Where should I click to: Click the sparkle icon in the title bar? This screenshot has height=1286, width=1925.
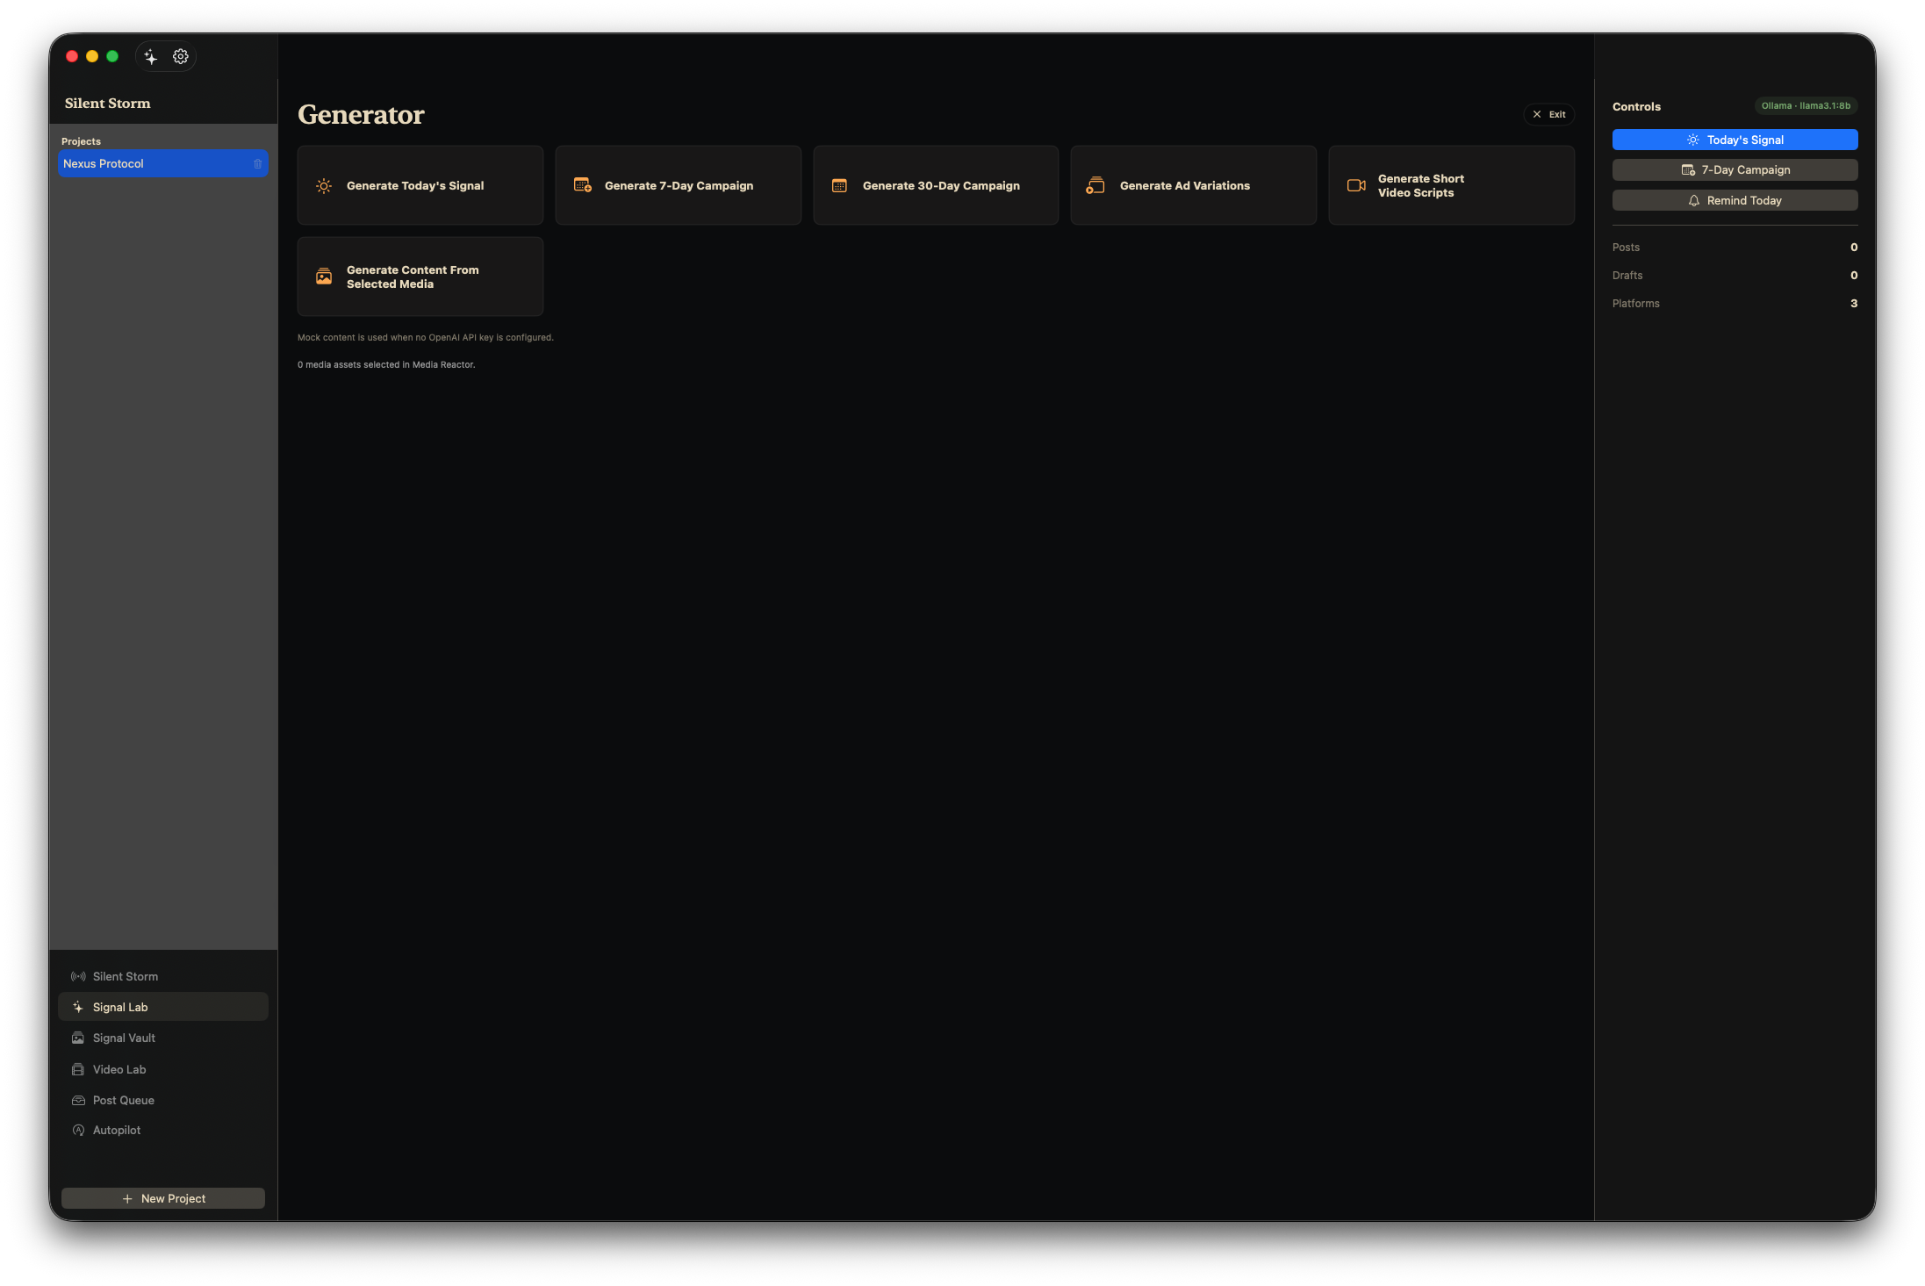pos(151,57)
